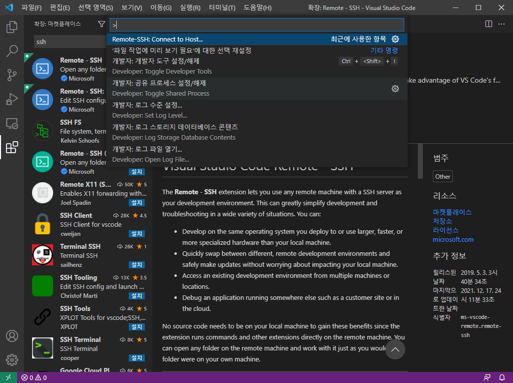The width and height of the screenshot is (513, 383).
Task: Run Remote-SSH: Connect to Host command
Action: pyautogui.click(x=257, y=39)
